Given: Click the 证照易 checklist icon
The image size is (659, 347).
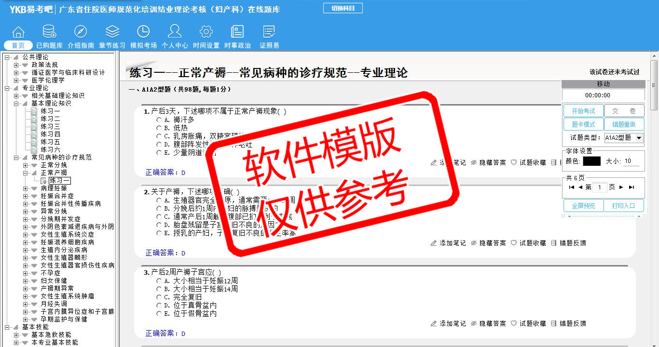Looking at the screenshot, I should (269, 32).
